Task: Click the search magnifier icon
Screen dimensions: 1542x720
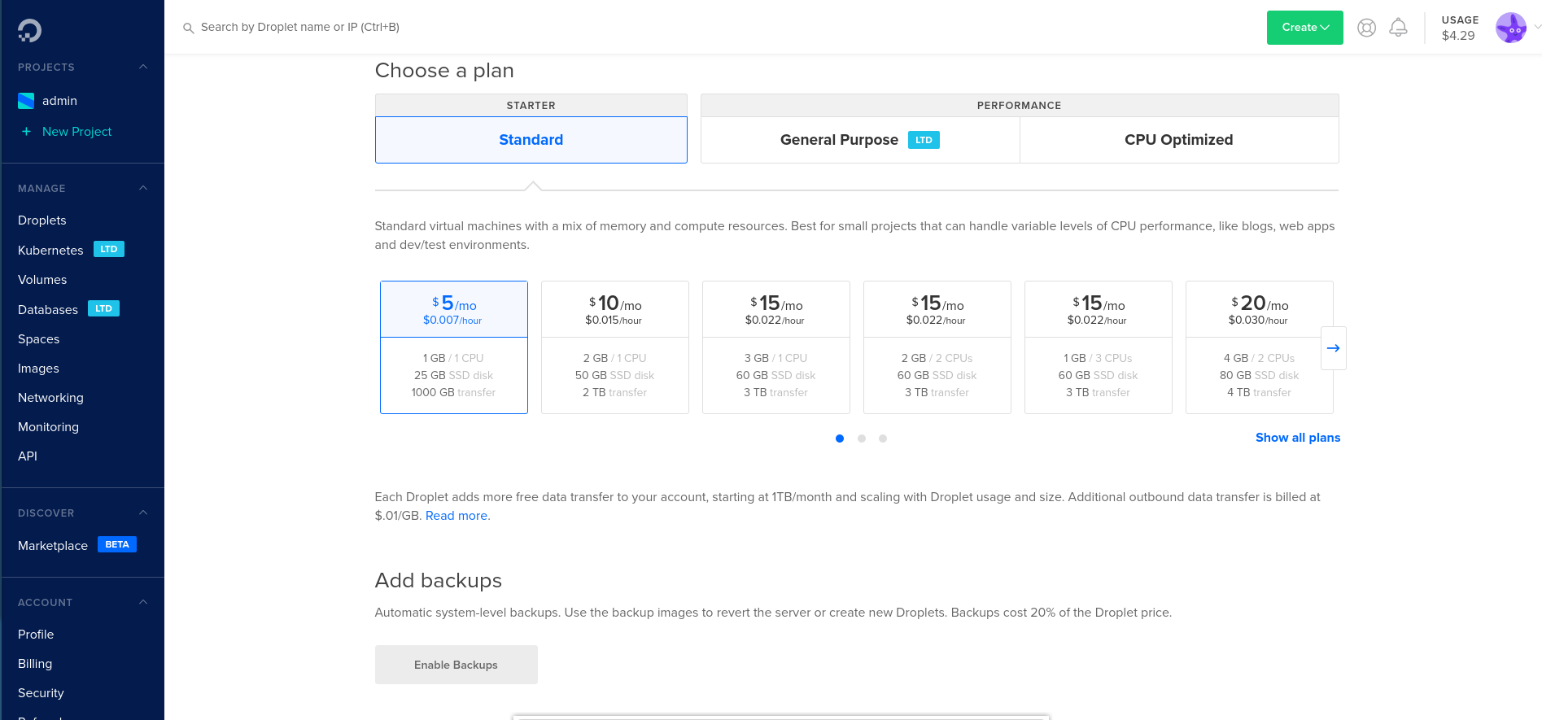Action: click(x=188, y=28)
